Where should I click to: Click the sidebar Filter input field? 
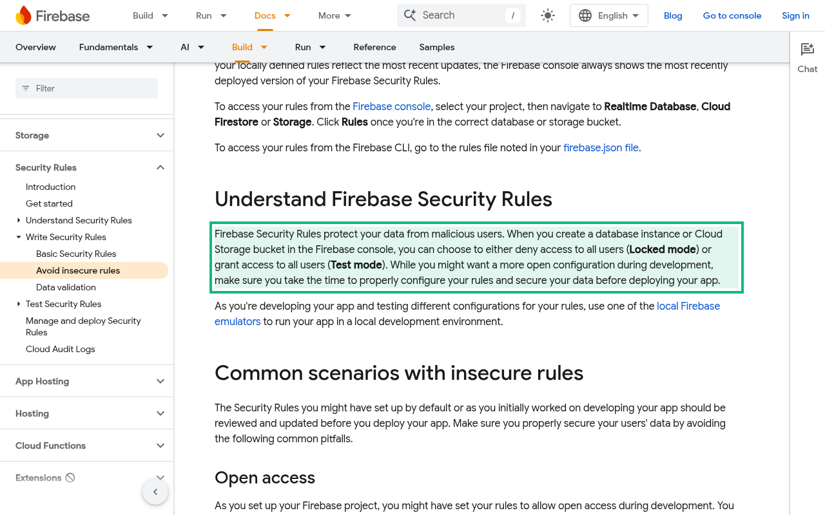click(86, 88)
